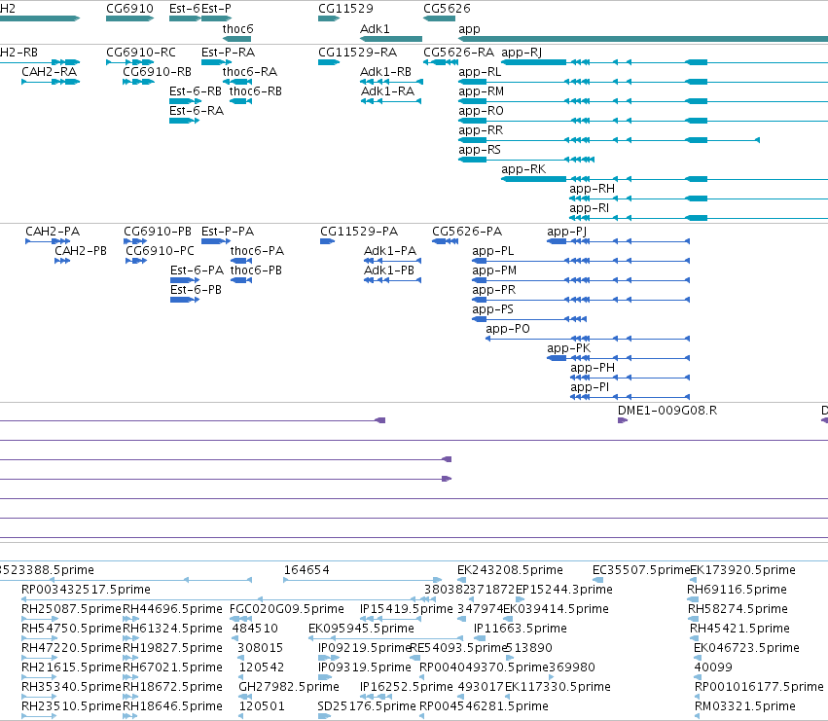828x721 pixels.
Task: Click the Est-6-PB protein label
Action: pos(196,290)
